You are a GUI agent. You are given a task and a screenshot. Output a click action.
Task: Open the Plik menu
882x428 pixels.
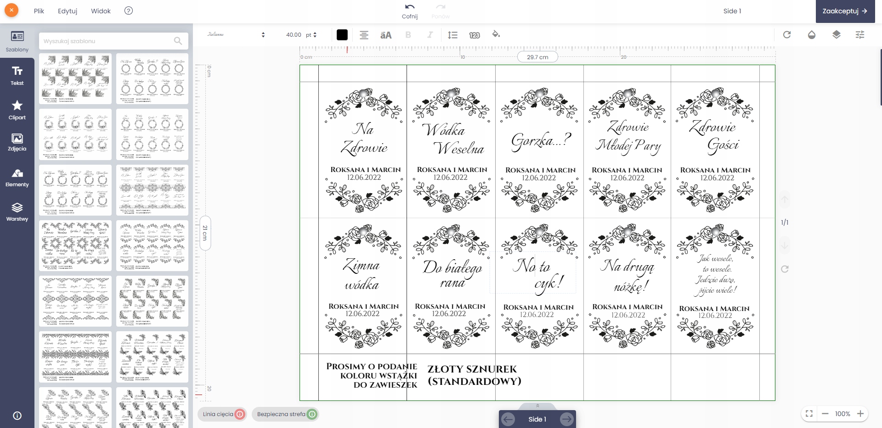[39, 11]
